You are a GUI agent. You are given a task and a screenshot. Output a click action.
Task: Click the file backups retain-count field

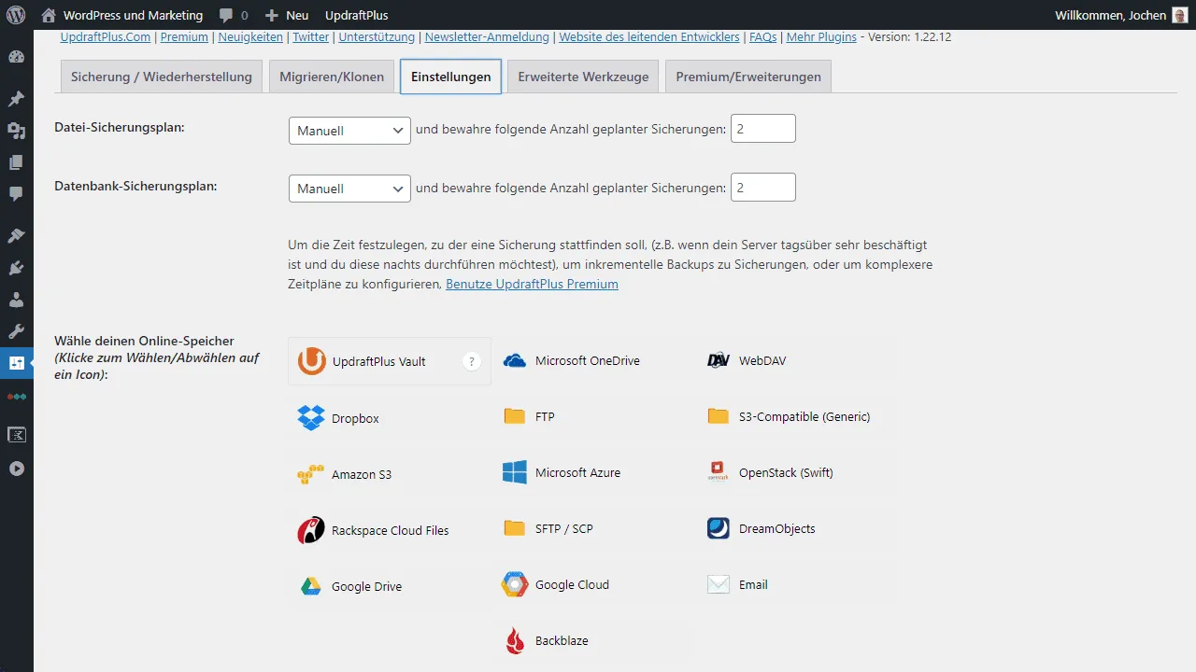[763, 129]
